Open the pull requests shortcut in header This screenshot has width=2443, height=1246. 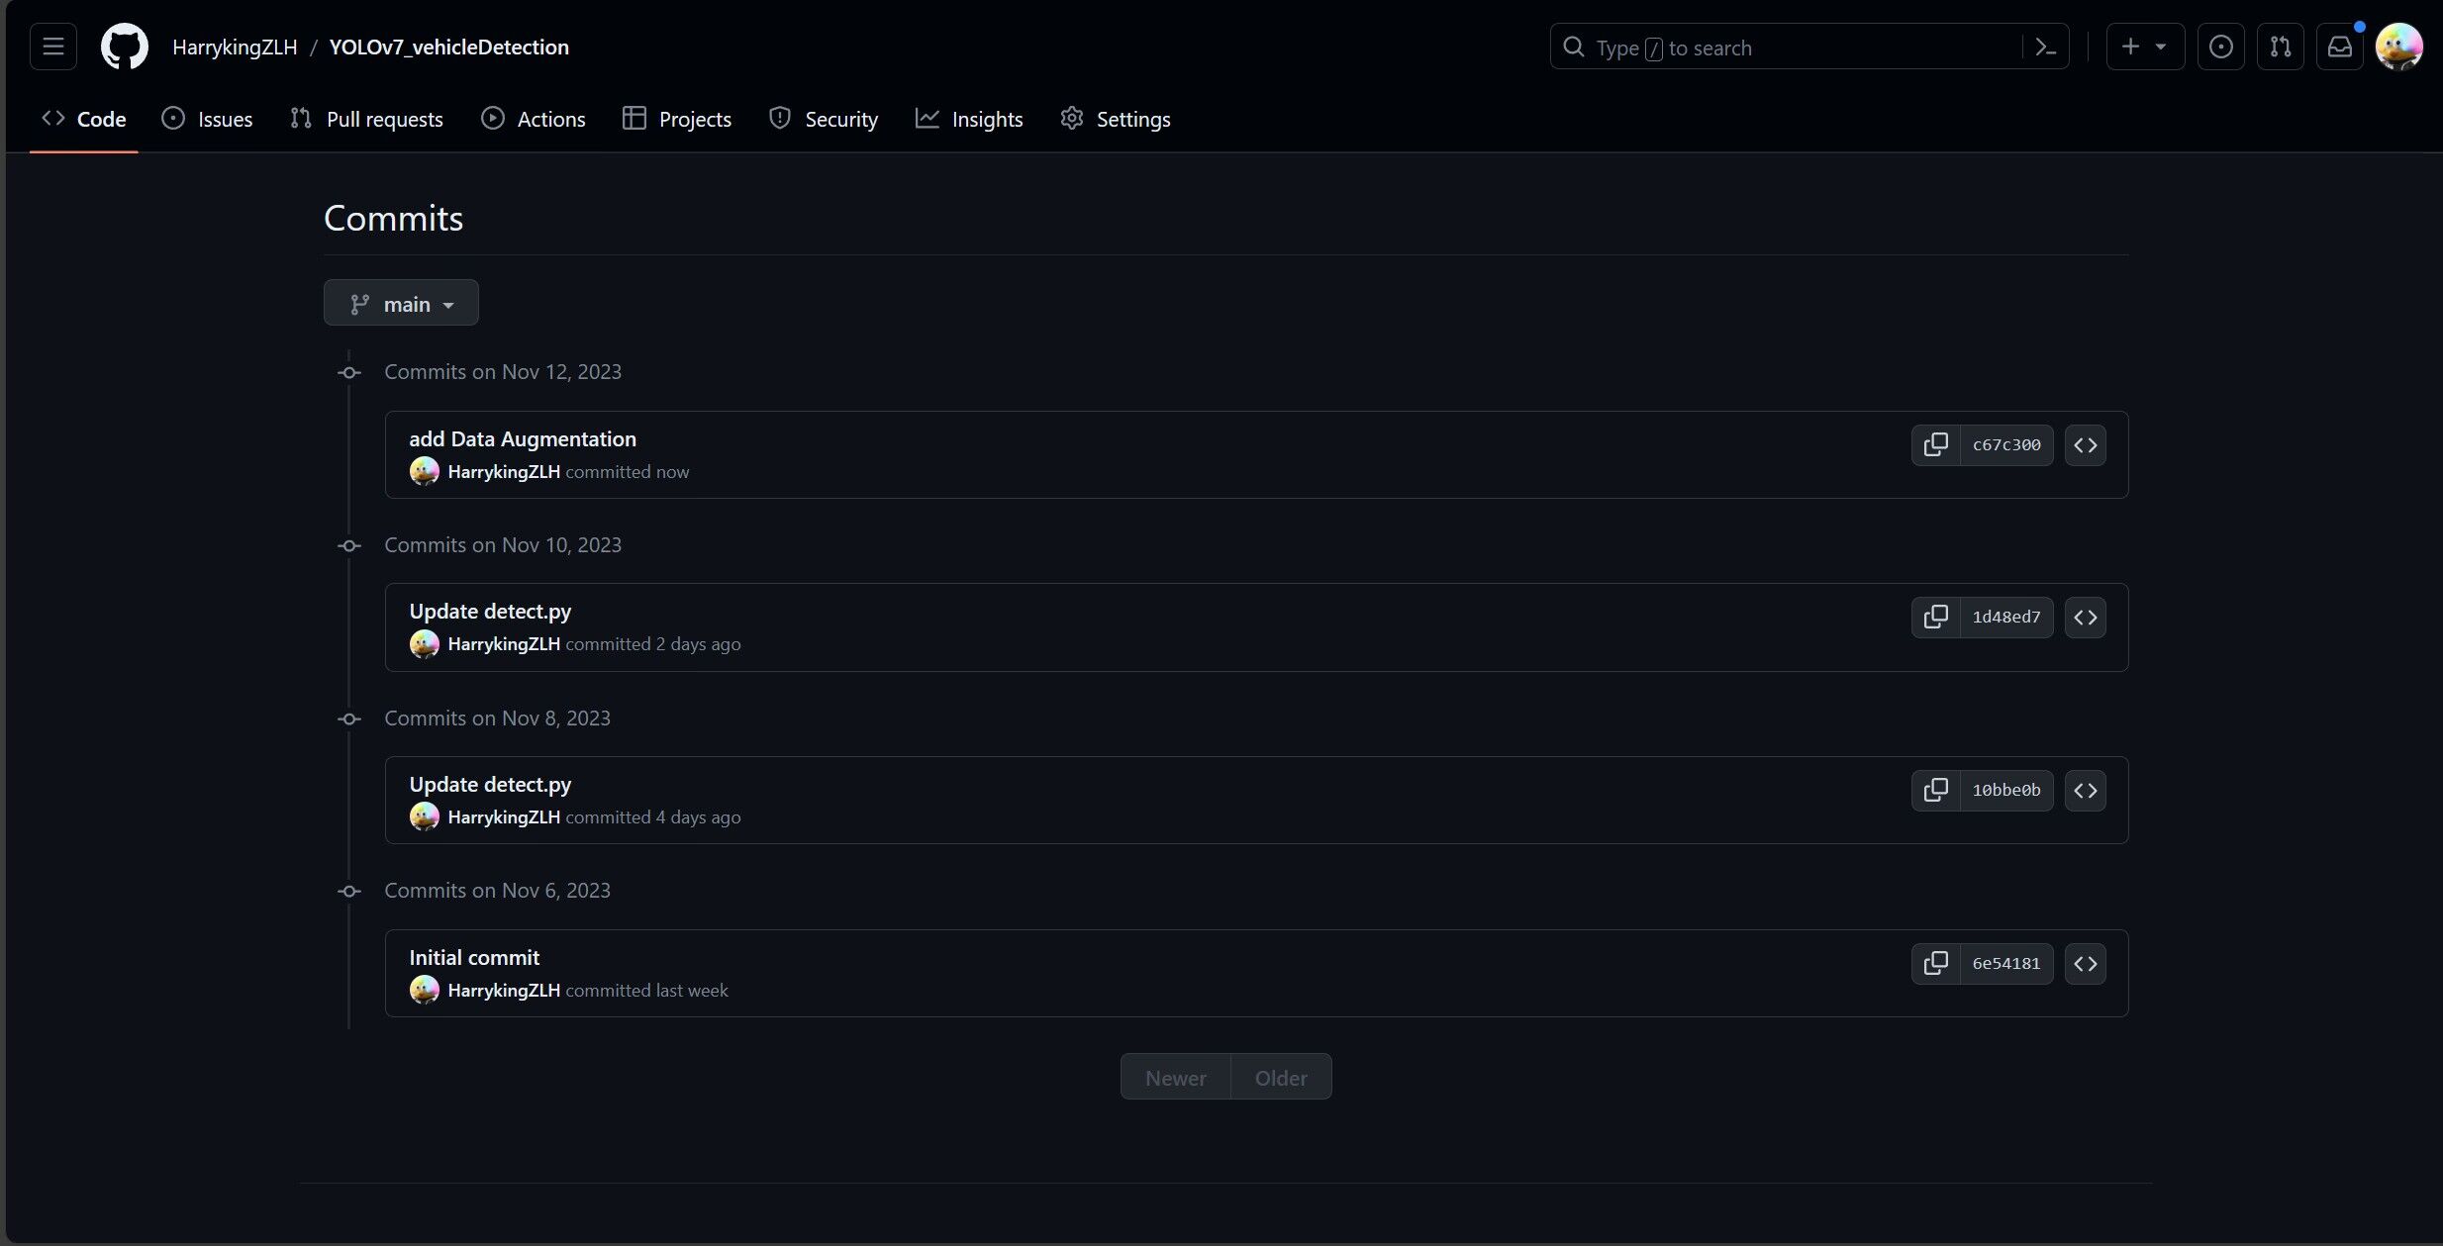click(2280, 47)
